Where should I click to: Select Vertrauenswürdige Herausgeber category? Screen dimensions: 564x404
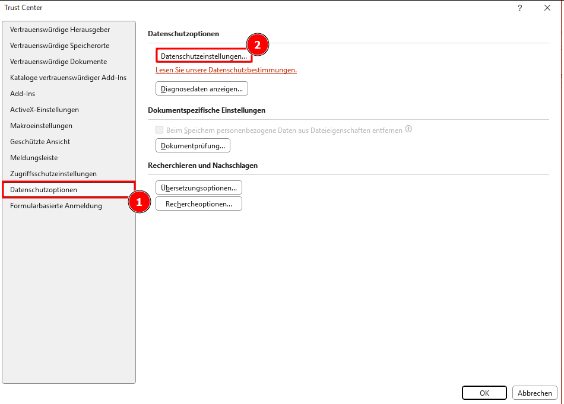point(60,30)
